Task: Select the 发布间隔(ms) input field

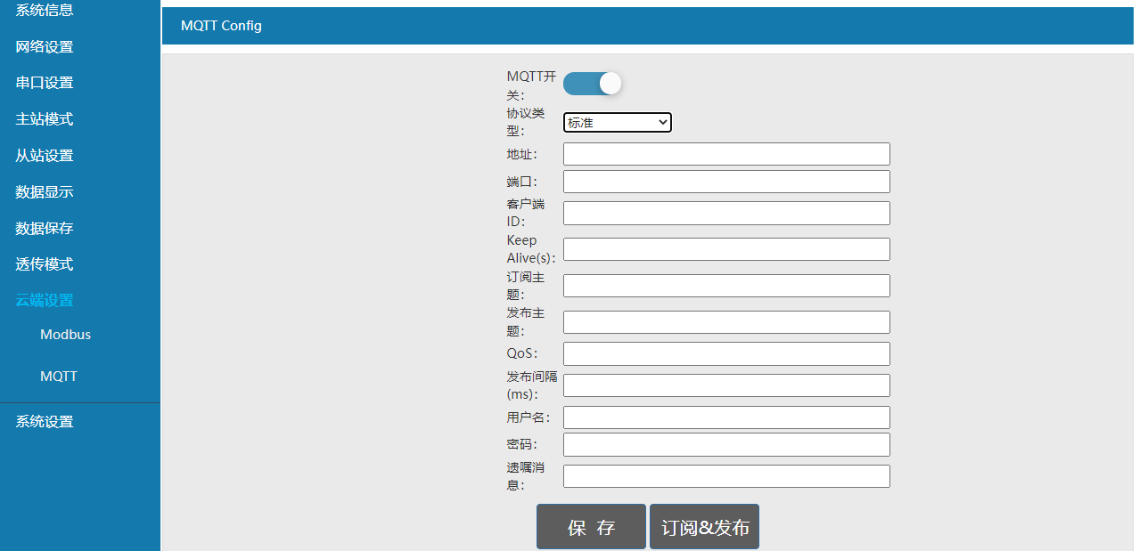Action: click(x=726, y=385)
